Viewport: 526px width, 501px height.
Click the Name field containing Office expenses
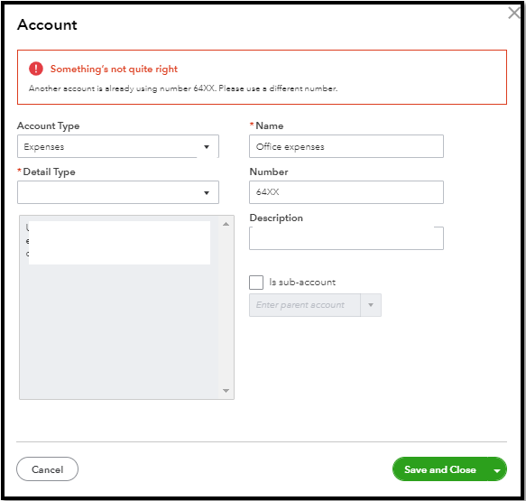pyautogui.click(x=346, y=146)
